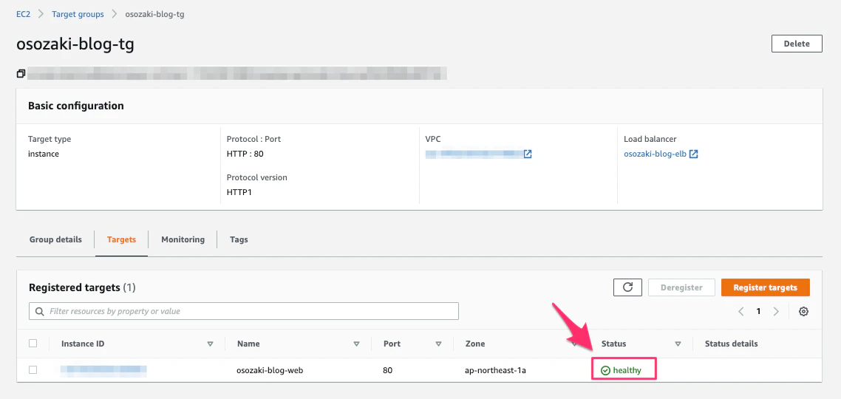The width and height of the screenshot is (841, 399).
Task: Click the green healthy status icon
Action: [605, 371]
